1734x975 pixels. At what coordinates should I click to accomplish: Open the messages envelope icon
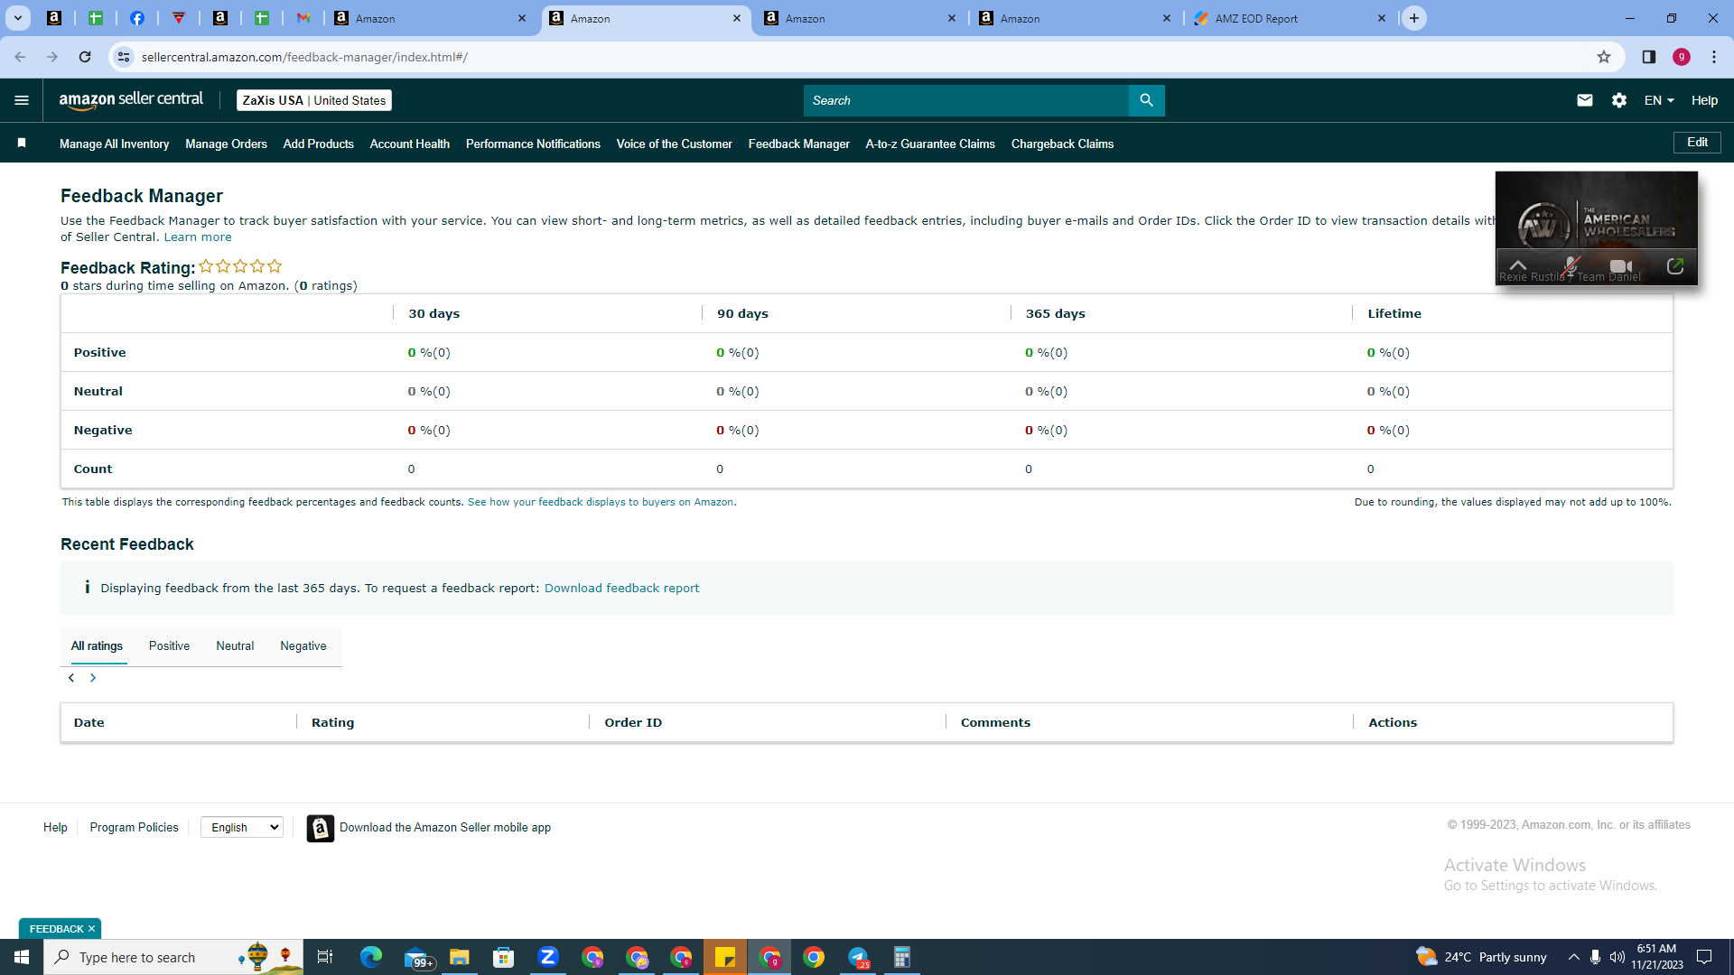pyautogui.click(x=1584, y=100)
